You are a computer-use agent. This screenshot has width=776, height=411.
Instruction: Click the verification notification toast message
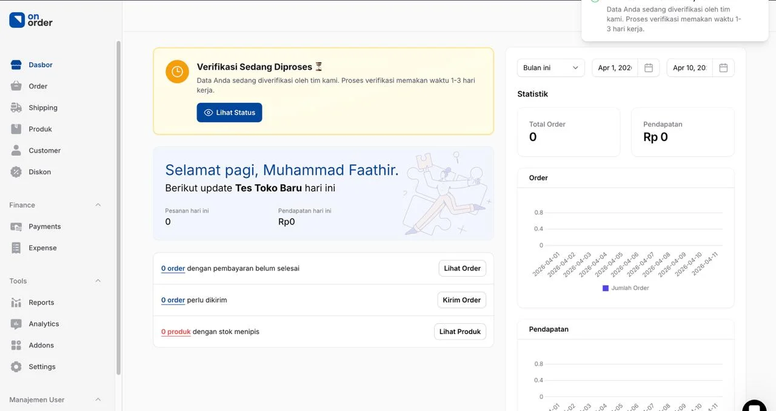[x=675, y=19]
